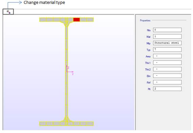193x133 pixels.
Task: Click the Elm property field
Action: coord(167,76)
